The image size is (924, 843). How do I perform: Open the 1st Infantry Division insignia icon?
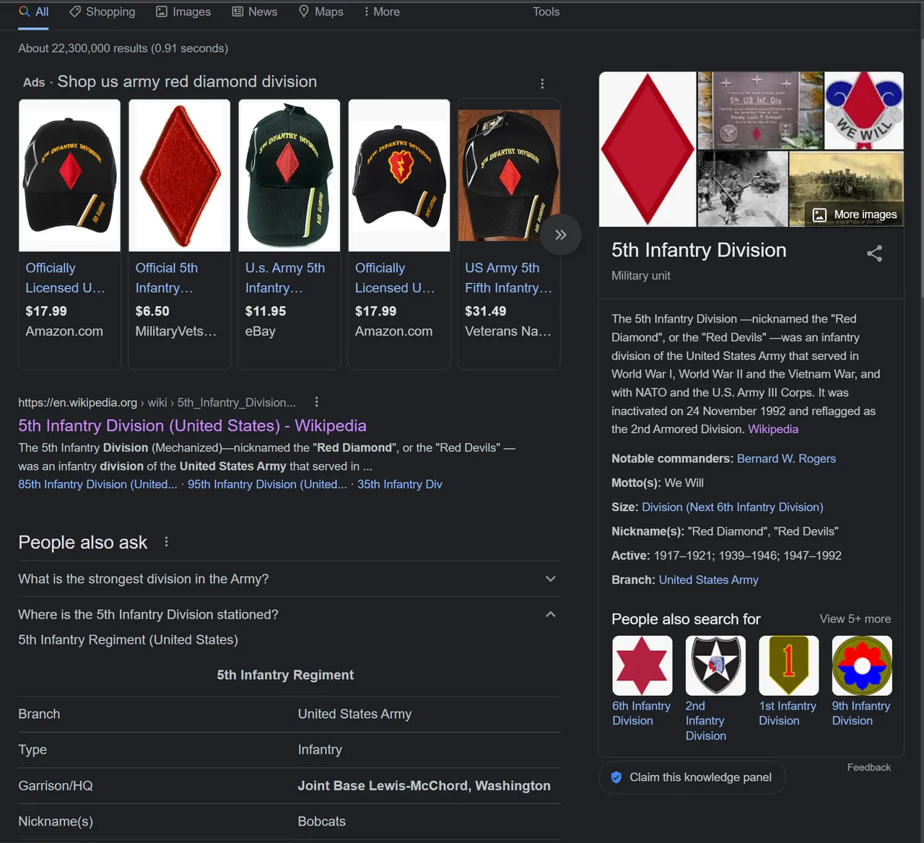(789, 665)
